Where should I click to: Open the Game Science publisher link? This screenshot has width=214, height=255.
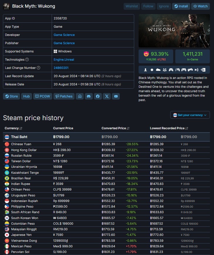click(x=64, y=43)
